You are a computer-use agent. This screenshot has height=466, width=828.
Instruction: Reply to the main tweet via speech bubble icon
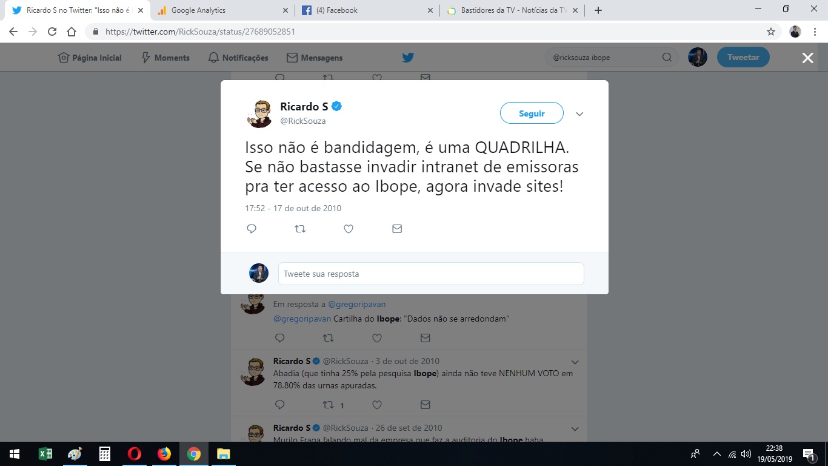point(252,229)
